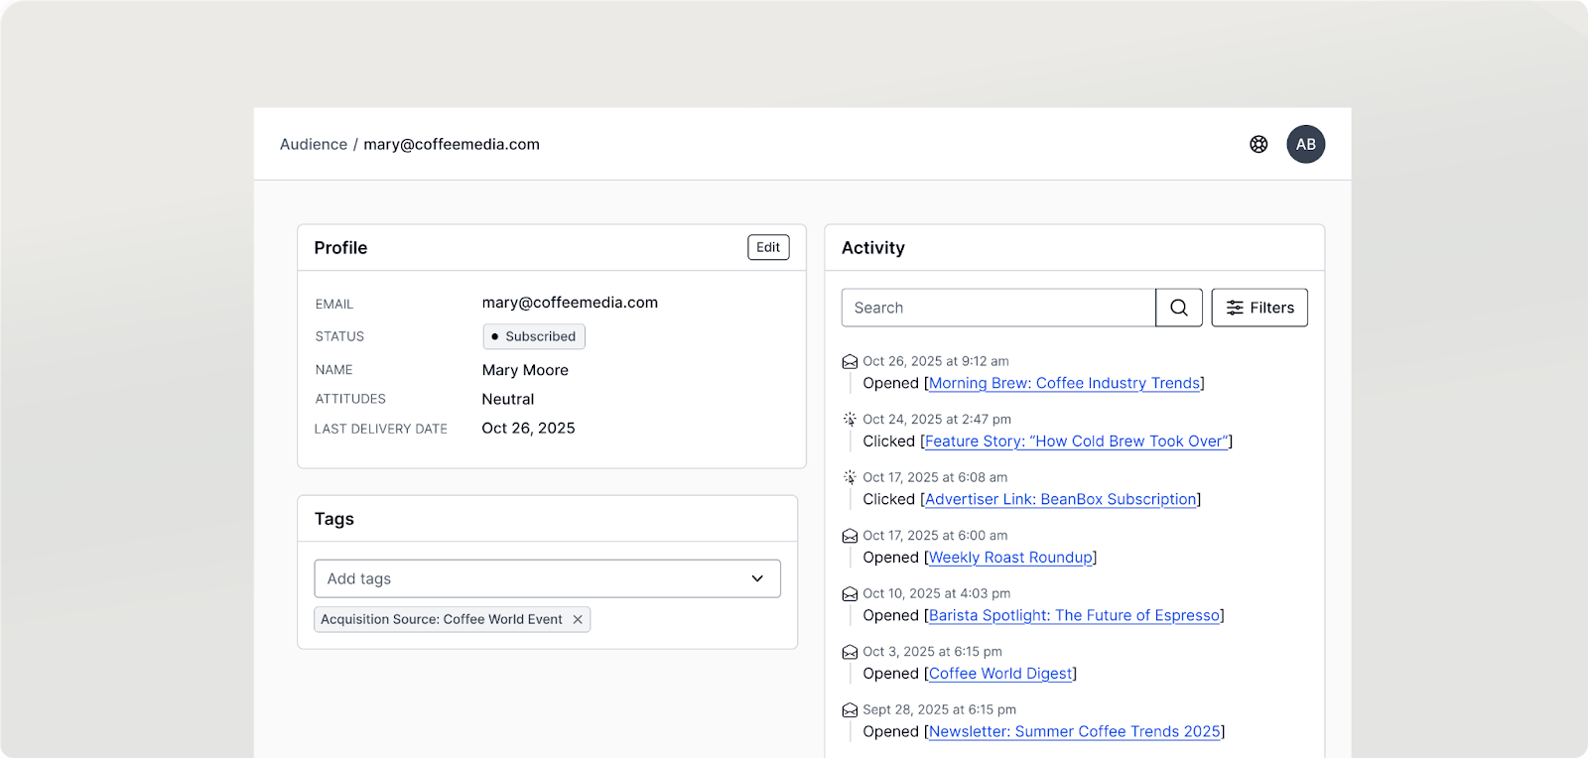Viewport: 1588px width, 758px height.
Task: Expand the Add tags dropdown chevron
Action: pyautogui.click(x=757, y=578)
